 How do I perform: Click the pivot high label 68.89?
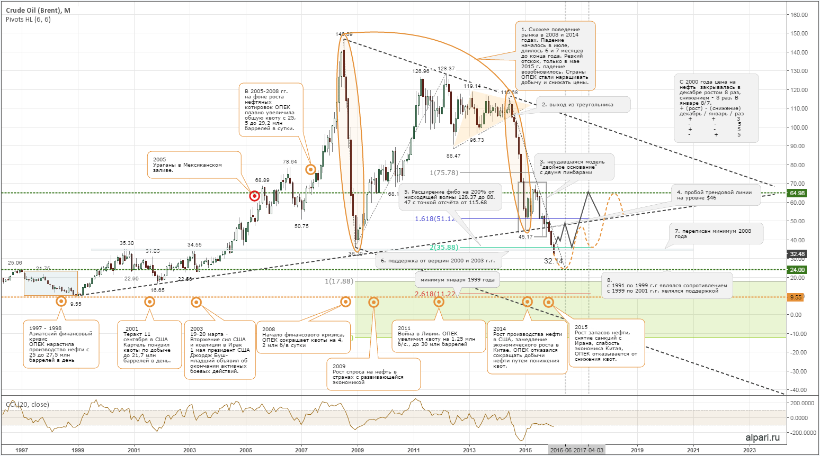[x=262, y=180]
